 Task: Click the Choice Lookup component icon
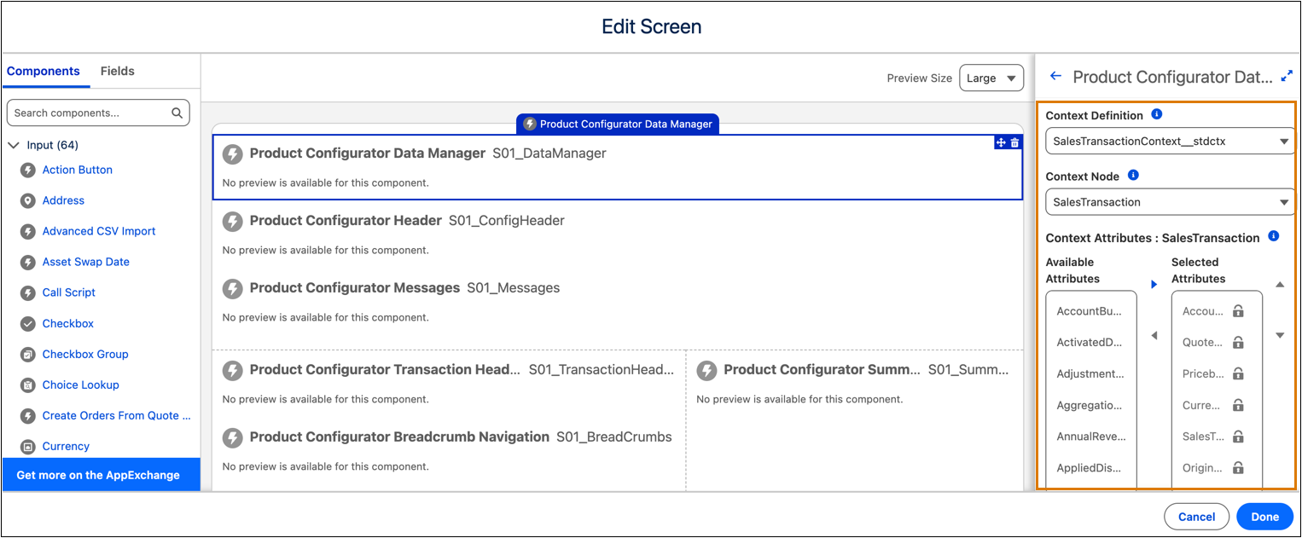click(x=27, y=385)
